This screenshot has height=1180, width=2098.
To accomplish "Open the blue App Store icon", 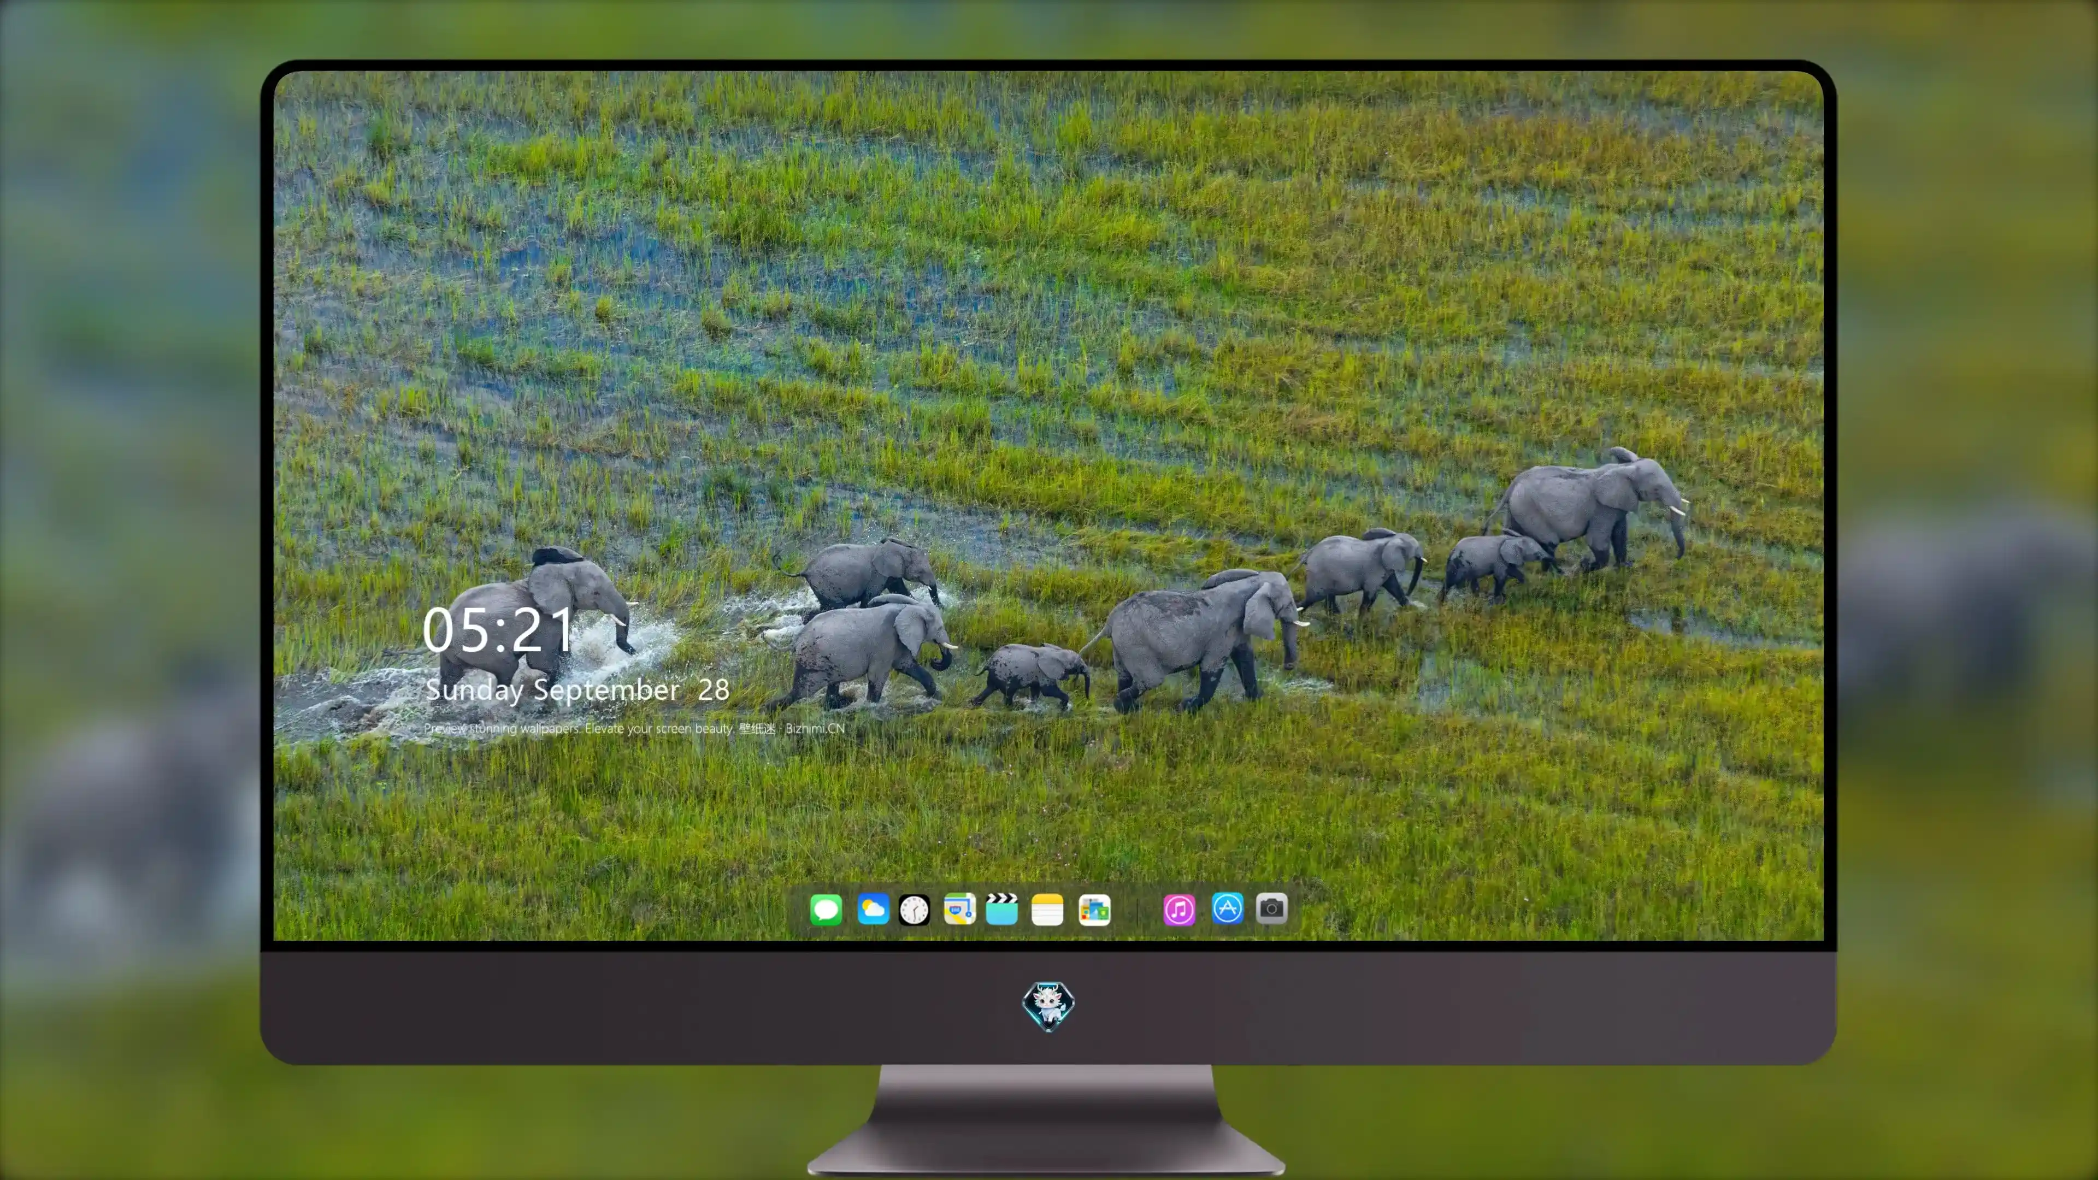I will 1227,908.
